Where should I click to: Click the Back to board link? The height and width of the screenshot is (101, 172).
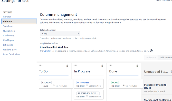click(164, 1)
